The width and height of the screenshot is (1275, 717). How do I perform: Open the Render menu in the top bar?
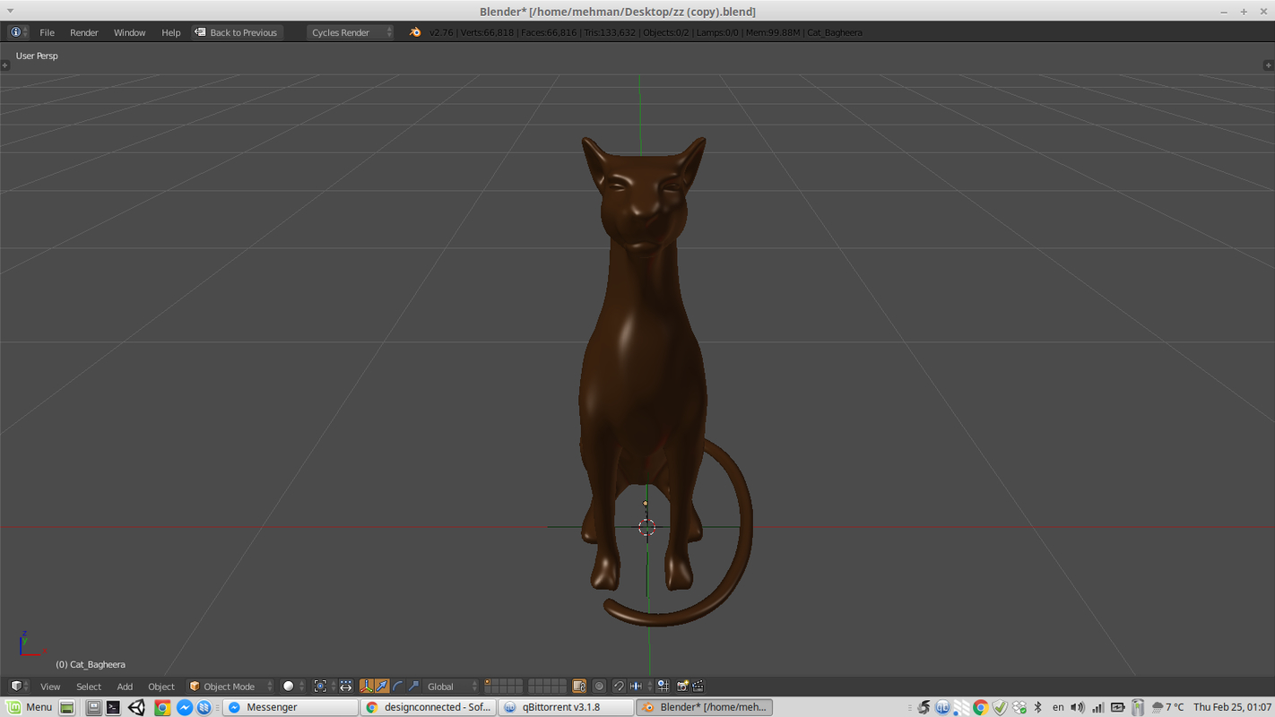pos(83,32)
